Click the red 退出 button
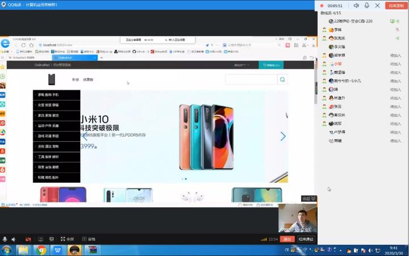The width and height of the screenshot is (409, 256). [x=287, y=239]
